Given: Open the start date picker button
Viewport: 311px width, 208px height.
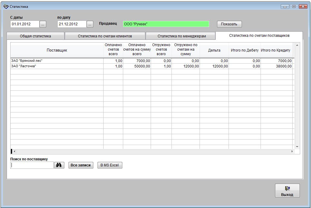Looking at the screenshot, I should [x=43, y=24].
